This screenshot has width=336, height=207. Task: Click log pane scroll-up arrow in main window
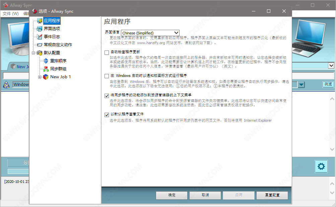pyautogui.click(x=332, y=184)
